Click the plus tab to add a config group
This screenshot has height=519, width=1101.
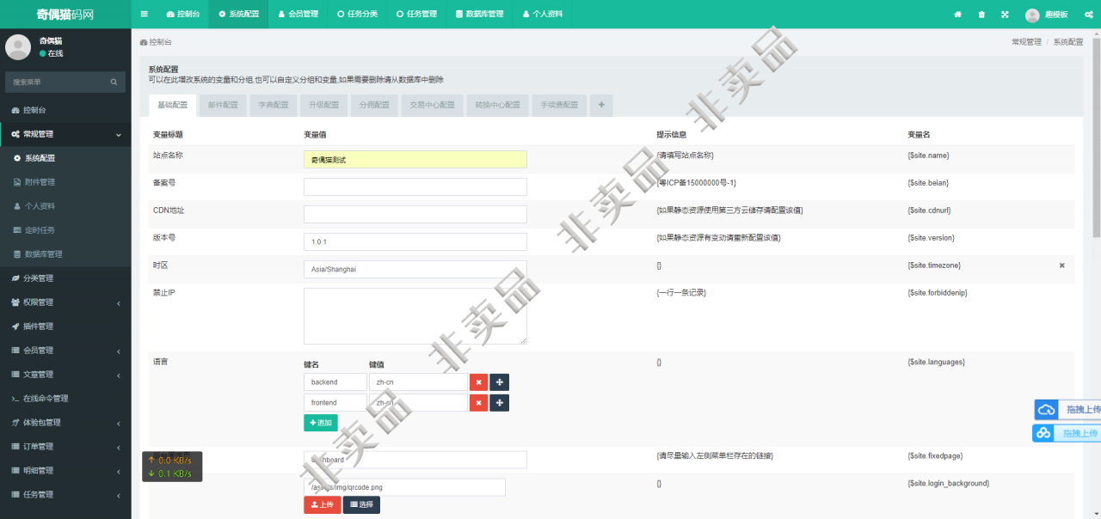(601, 105)
